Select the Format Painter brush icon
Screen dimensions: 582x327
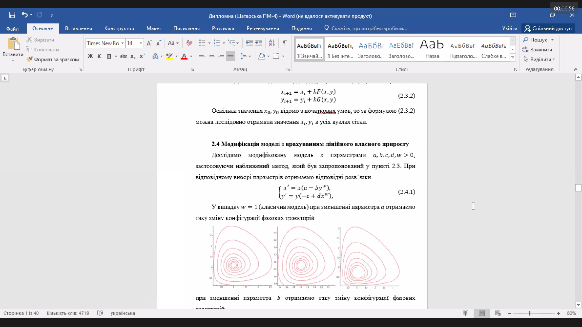click(29, 59)
